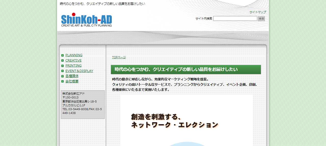Click the paragraph line 各種媒体にいたるまで実施いたします
326x146 pixels.
141,90
